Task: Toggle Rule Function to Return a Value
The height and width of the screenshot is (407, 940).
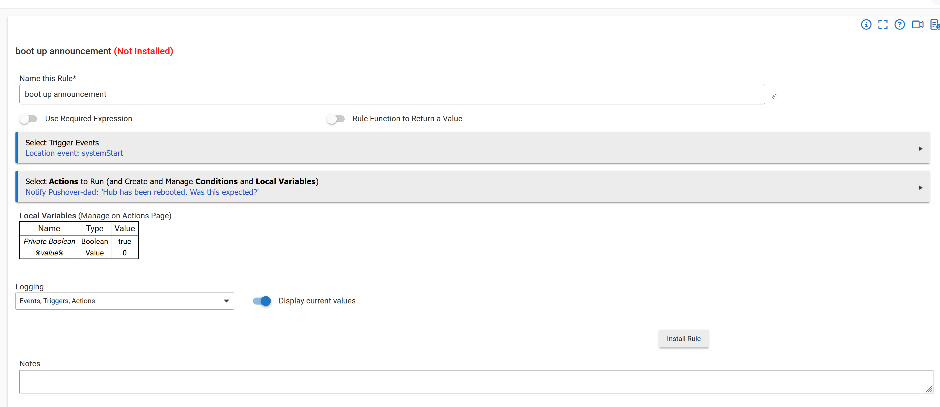Action: 336,119
